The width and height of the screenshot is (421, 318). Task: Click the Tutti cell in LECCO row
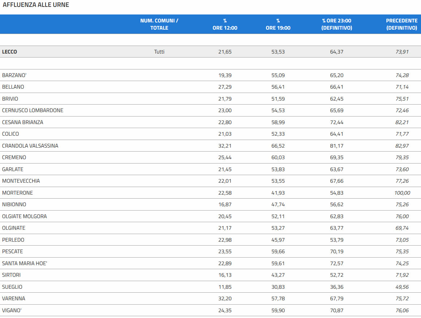point(159,52)
